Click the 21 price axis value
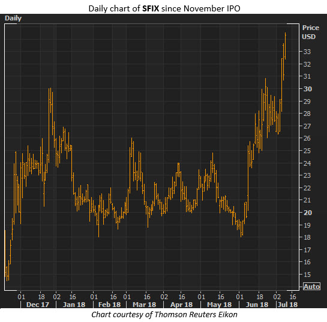The width and height of the screenshot is (327, 322). coord(307,200)
